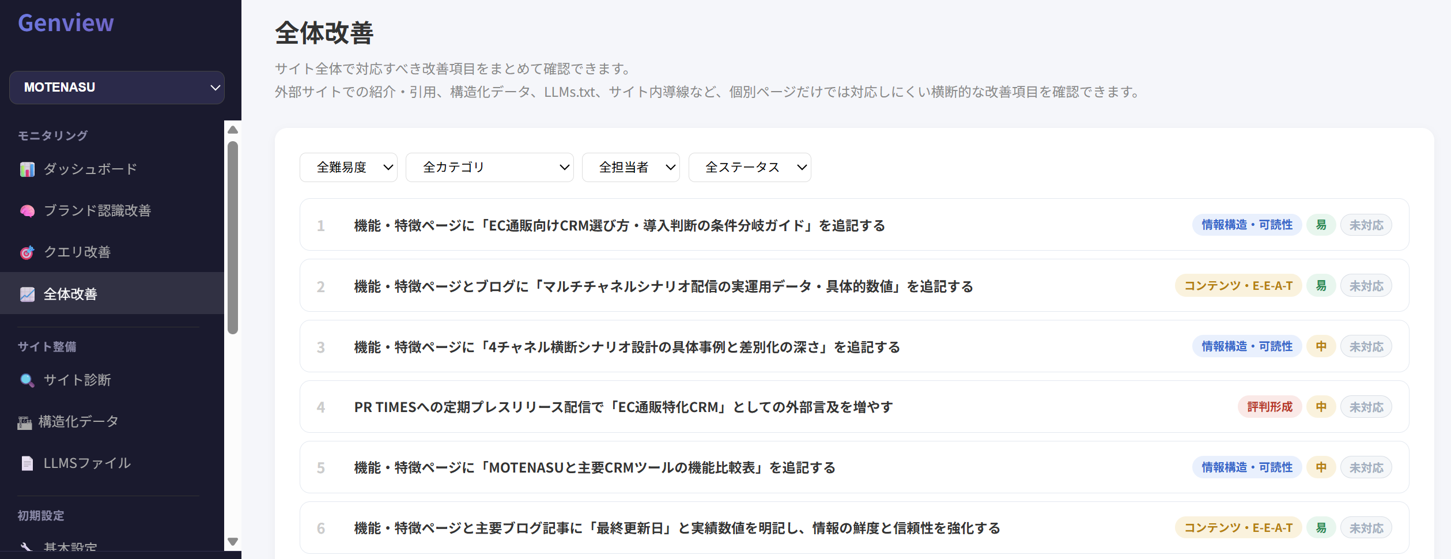
Task: Click the サイト整備 section heading
Action: [x=47, y=347]
